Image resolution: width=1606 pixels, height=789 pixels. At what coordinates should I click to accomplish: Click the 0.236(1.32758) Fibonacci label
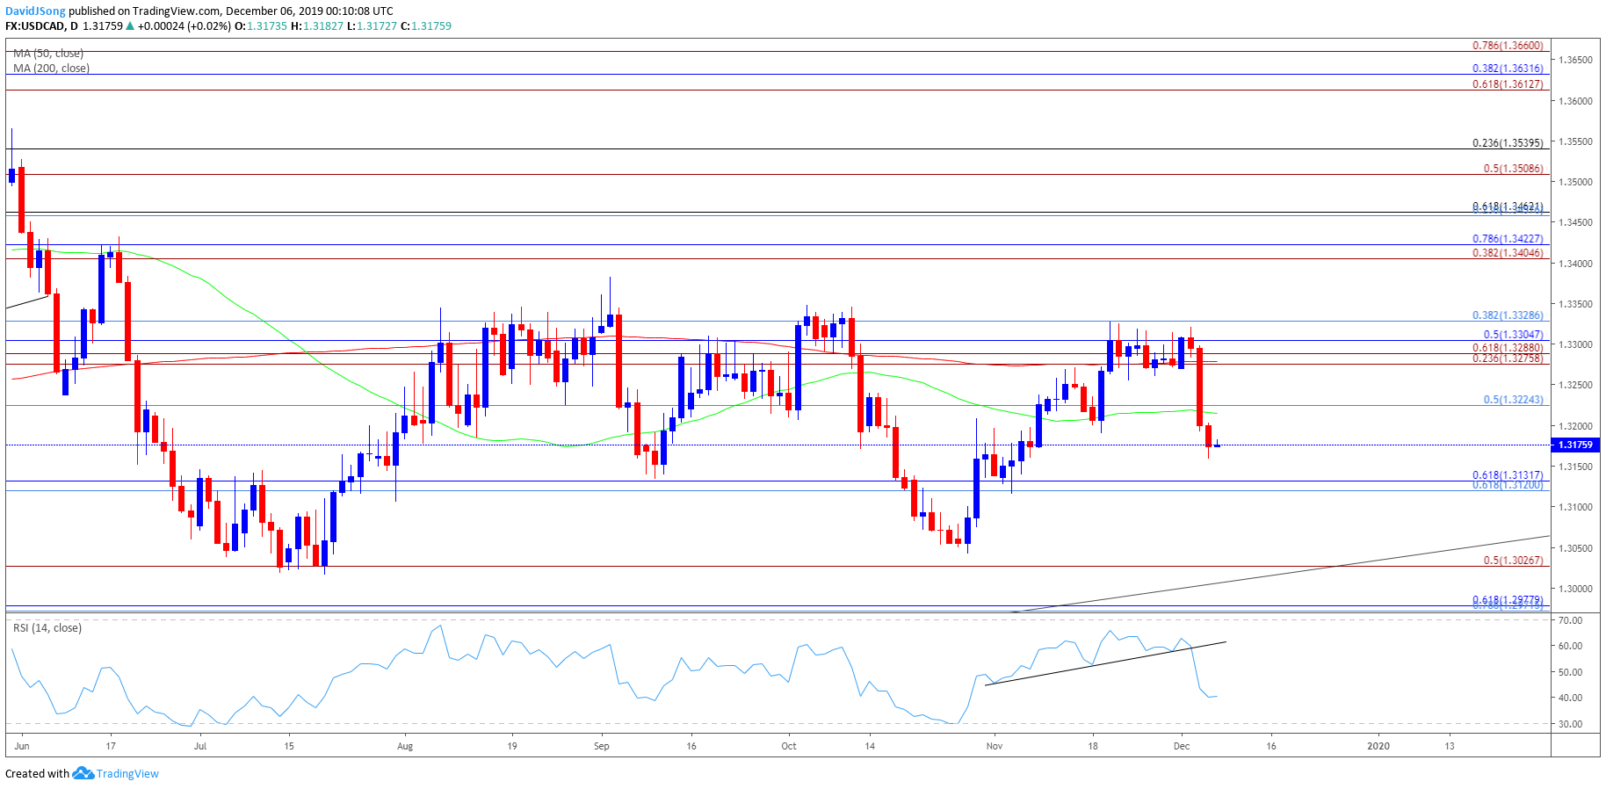pos(1508,358)
